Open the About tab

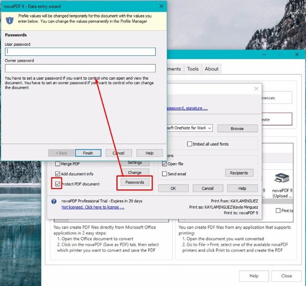click(x=211, y=69)
